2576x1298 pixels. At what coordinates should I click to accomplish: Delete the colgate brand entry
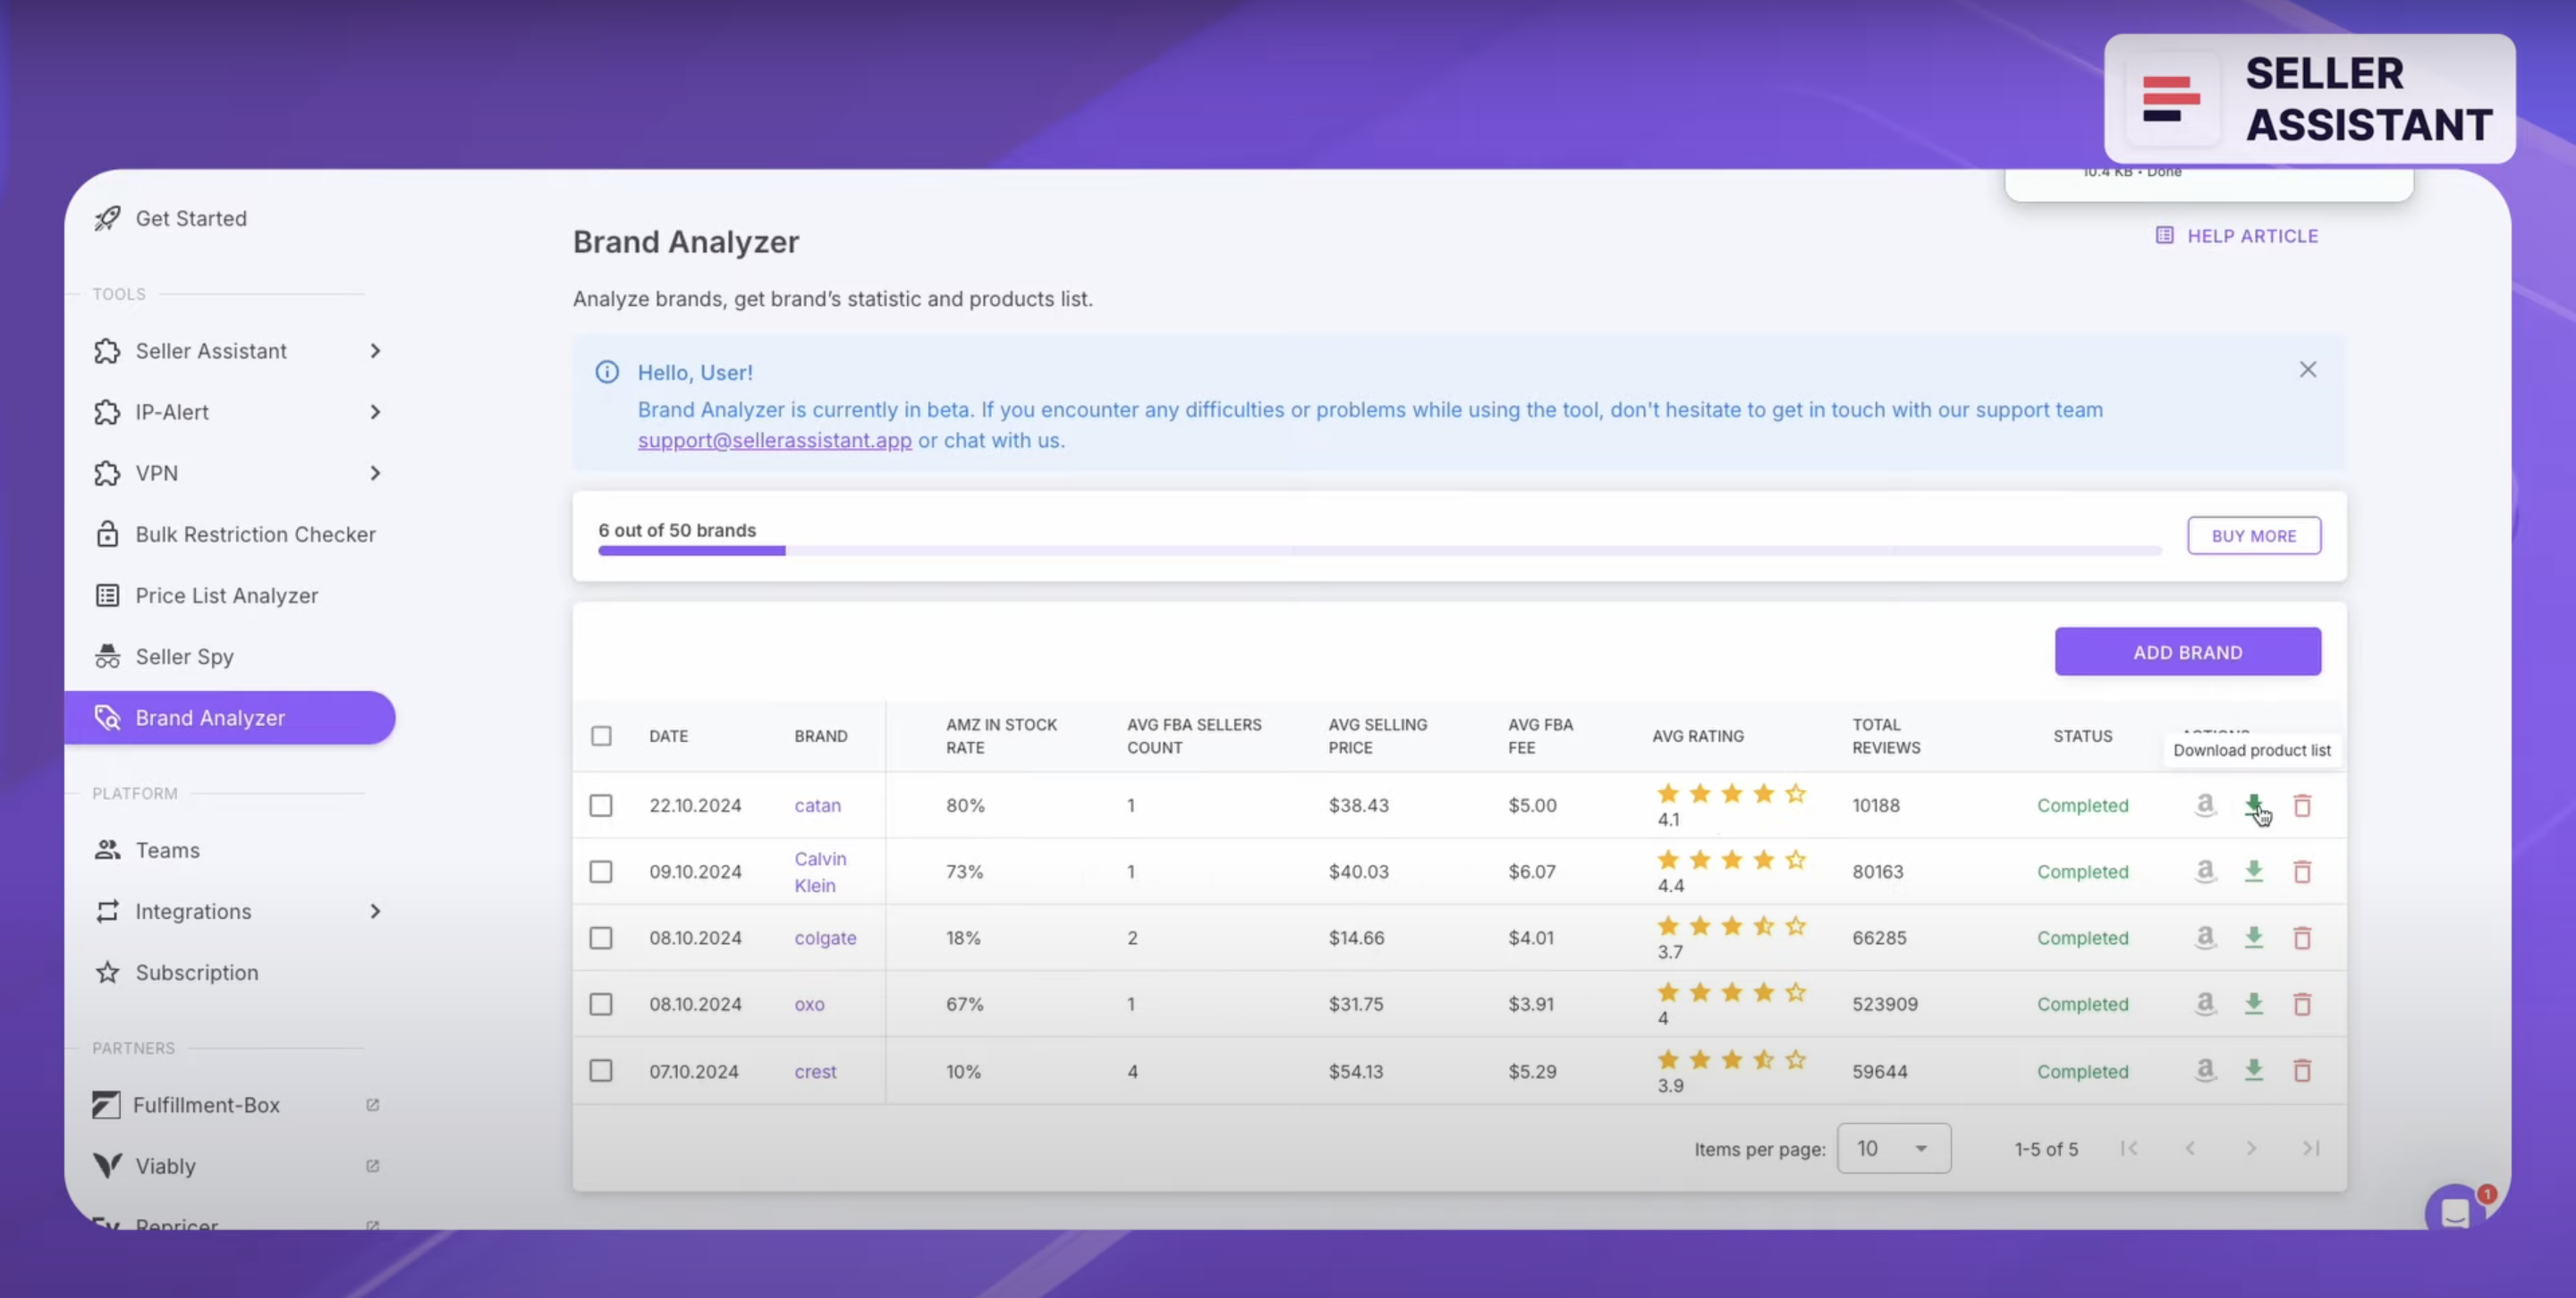[2303, 937]
